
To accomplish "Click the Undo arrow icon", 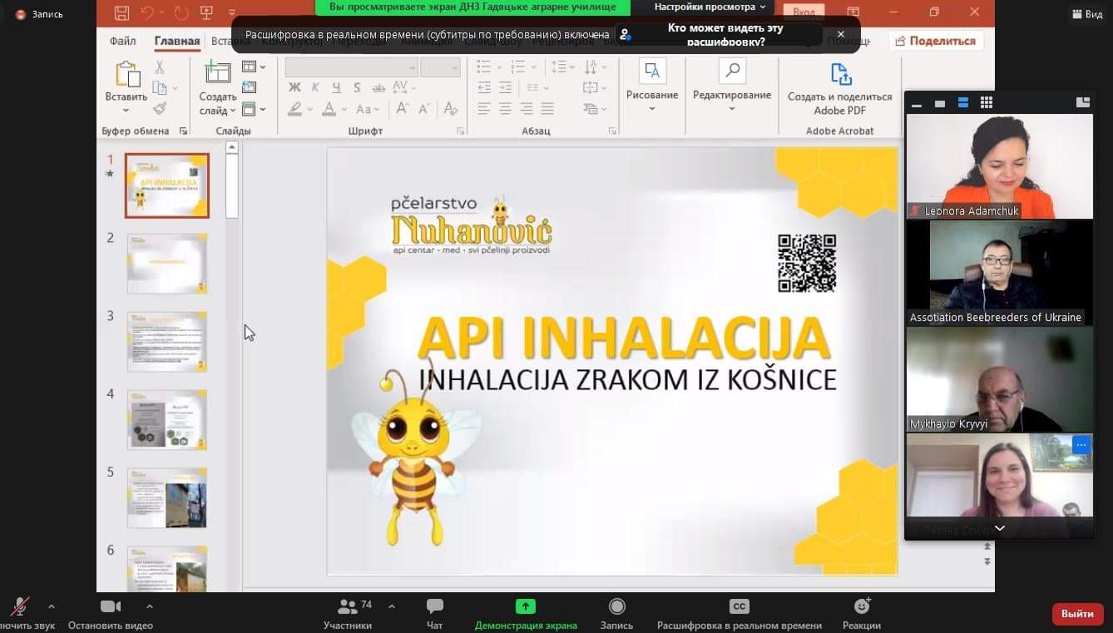I will point(147,12).
